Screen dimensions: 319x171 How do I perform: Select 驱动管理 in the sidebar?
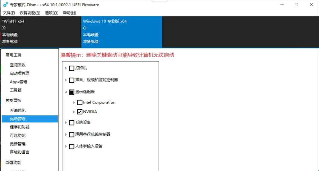pyautogui.click(x=30, y=119)
